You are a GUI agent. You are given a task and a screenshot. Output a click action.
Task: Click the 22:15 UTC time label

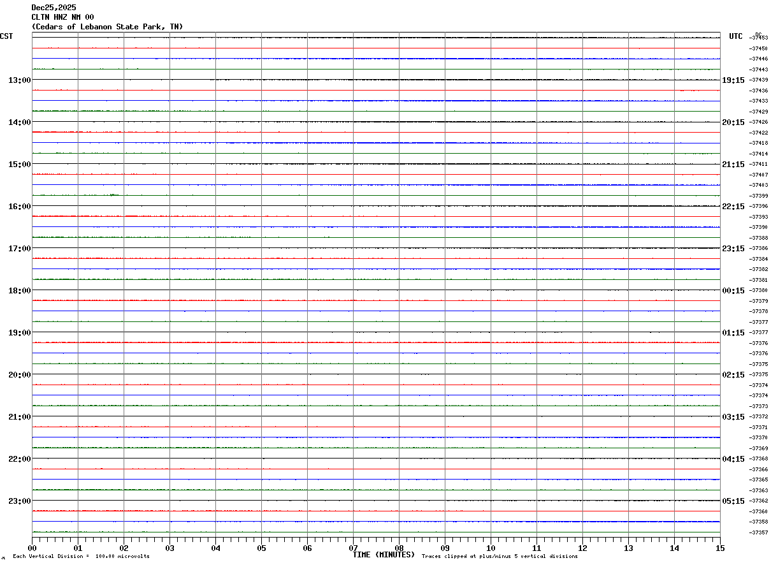point(733,207)
